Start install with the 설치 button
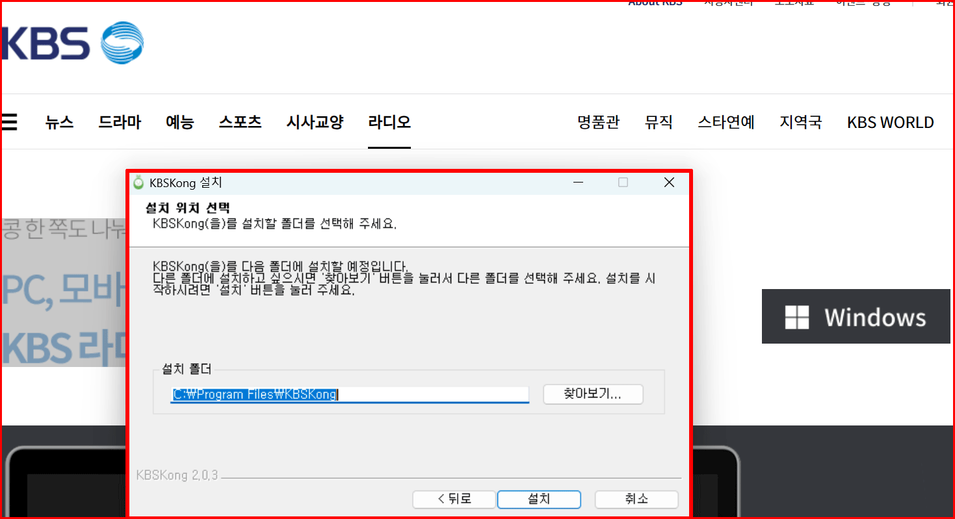 point(539,499)
